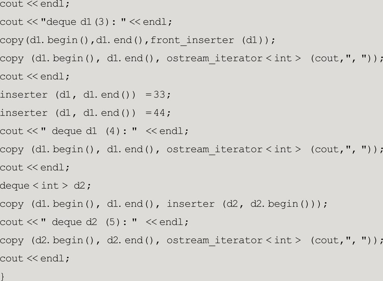Click the value 33 in the code
383x281 pixels.
[159, 95]
